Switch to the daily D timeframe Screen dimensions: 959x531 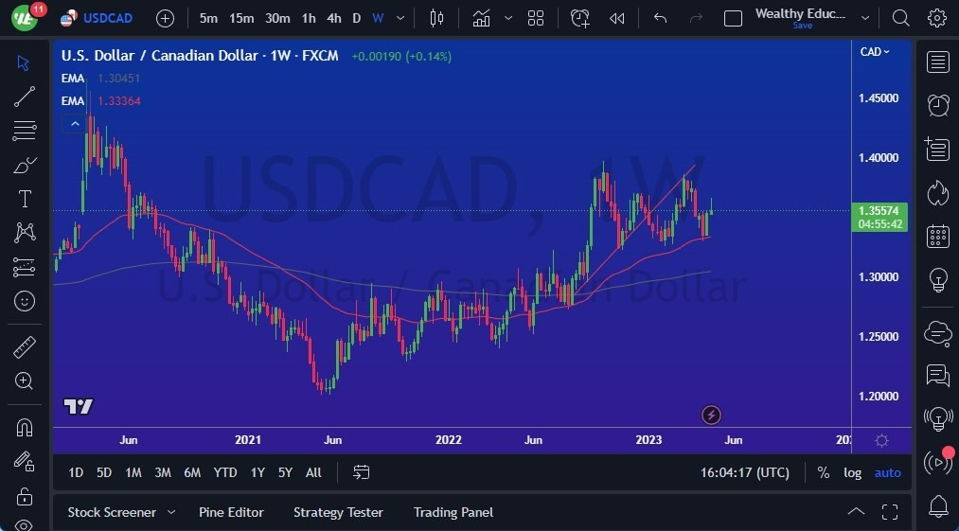[x=357, y=18]
